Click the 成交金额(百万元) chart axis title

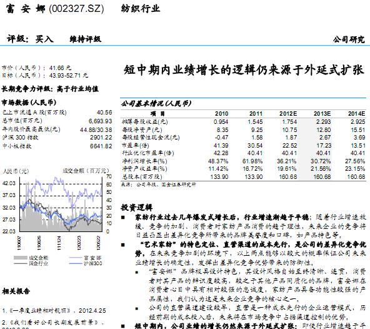click(86, 171)
